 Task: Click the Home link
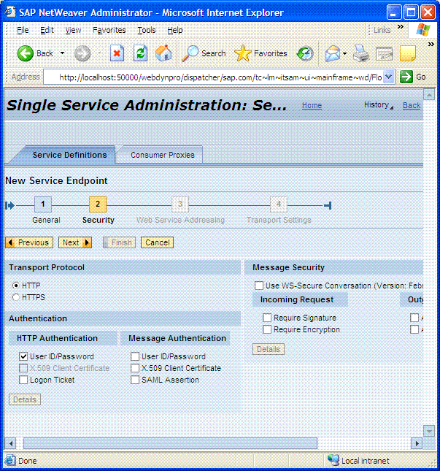point(312,105)
